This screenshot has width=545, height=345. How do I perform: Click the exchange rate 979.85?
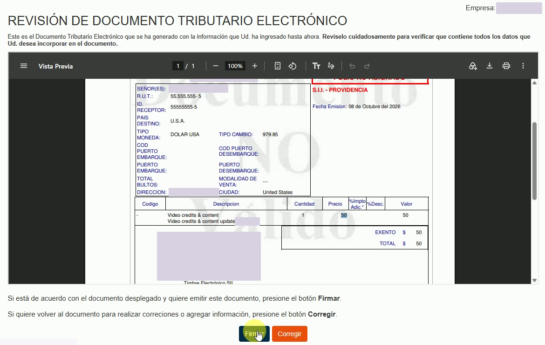[270, 135]
